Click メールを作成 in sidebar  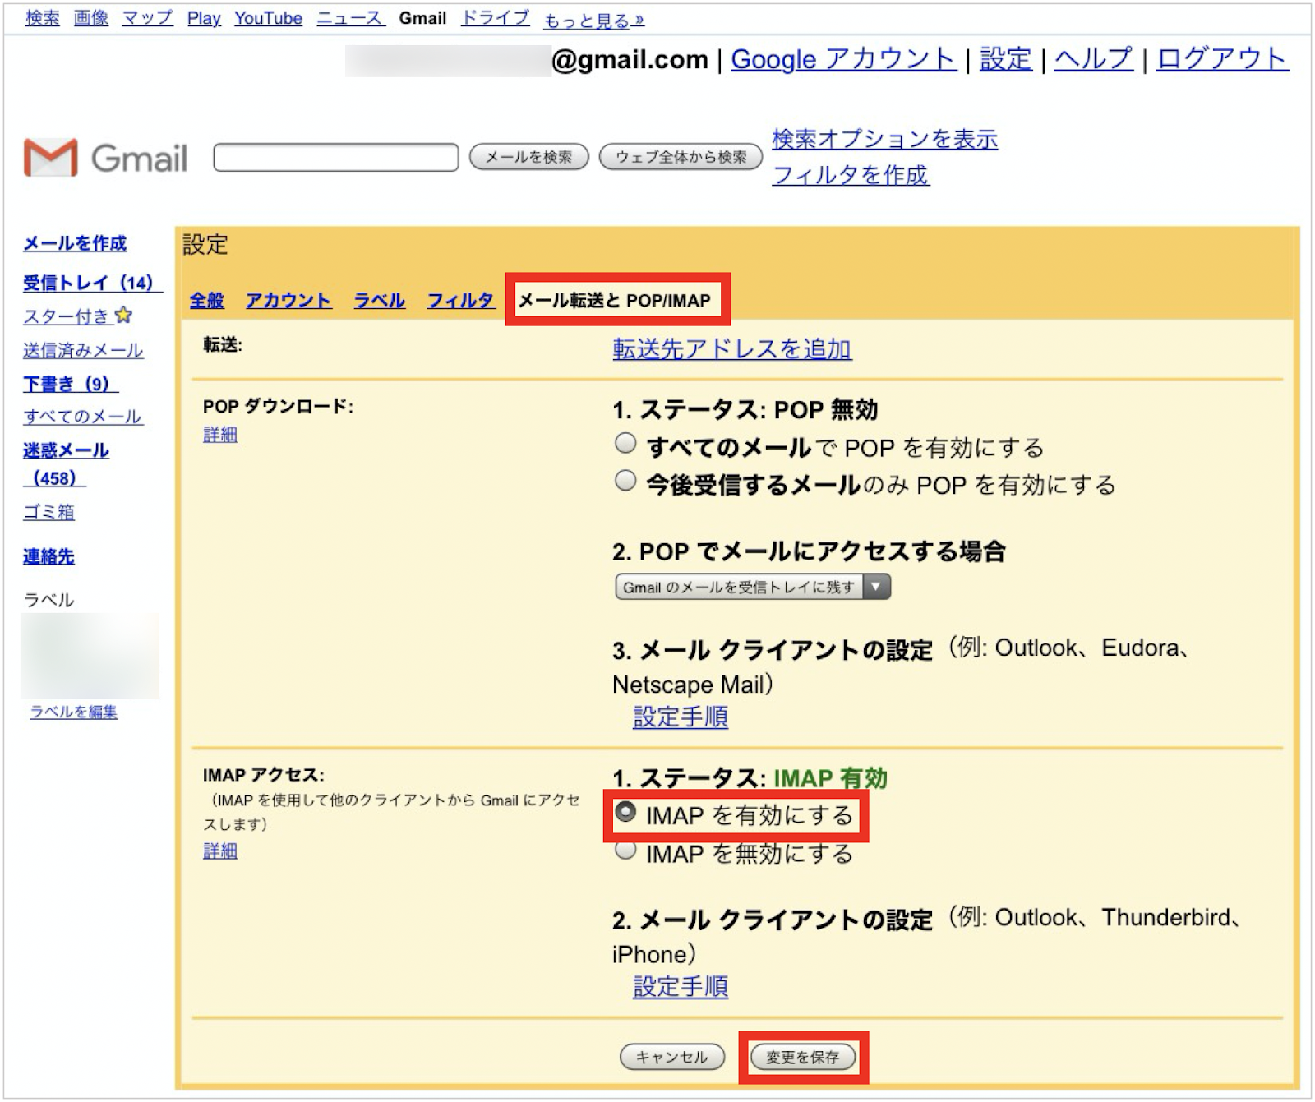(75, 243)
